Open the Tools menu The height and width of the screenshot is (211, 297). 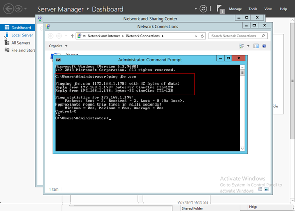pyautogui.click(x=252, y=9)
